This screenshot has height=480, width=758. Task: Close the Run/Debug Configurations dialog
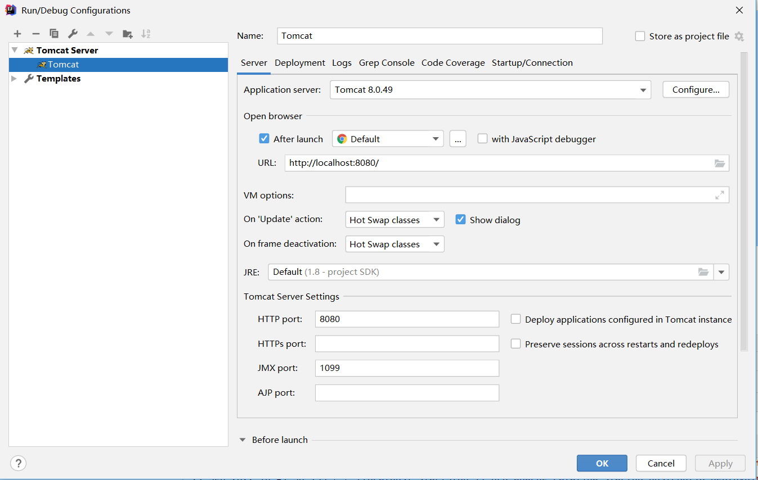click(x=739, y=10)
